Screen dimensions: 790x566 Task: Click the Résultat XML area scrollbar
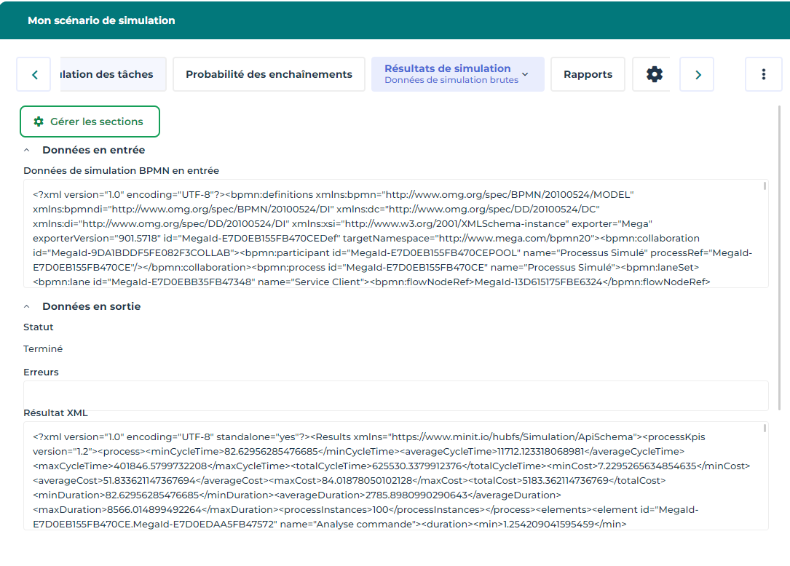tap(765, 429)
